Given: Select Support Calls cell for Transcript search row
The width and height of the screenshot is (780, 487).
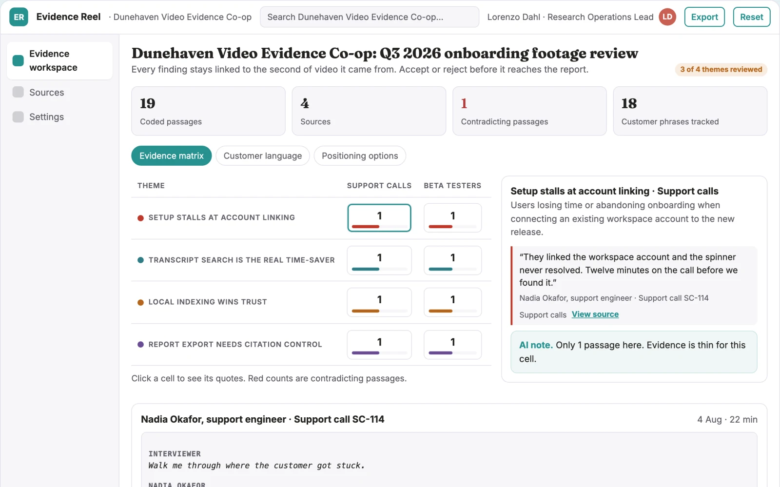Looking at the screenshot, I should [379, 260].
